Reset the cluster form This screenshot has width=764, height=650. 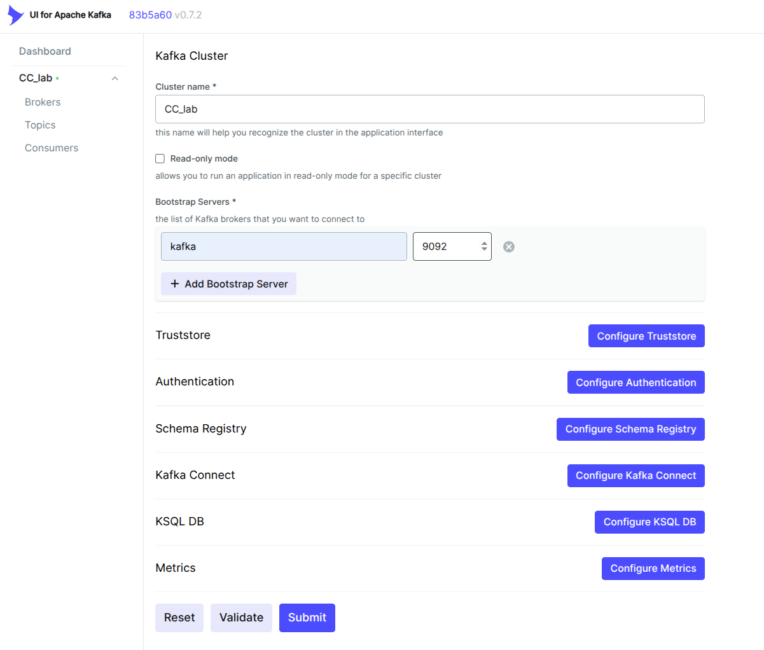tap(179, 618)
